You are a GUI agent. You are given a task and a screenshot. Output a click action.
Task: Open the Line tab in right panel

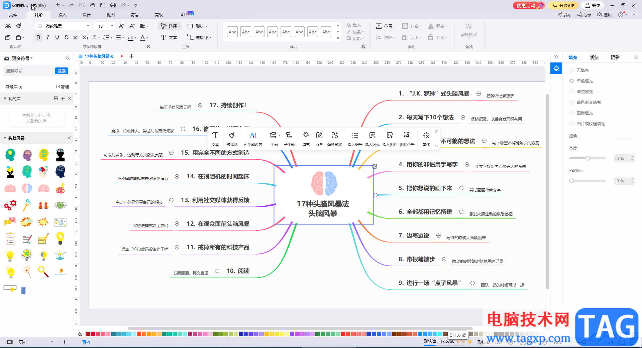coord(594,57)
